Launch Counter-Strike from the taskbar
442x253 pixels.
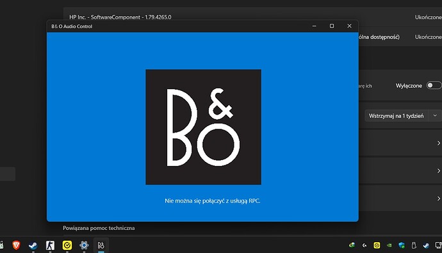pyautogui.click(x=50, y=245)
